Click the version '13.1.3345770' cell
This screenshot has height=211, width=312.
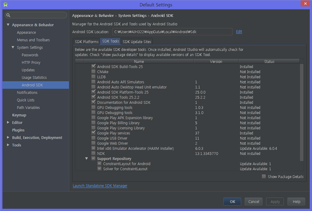pos(206,153)
